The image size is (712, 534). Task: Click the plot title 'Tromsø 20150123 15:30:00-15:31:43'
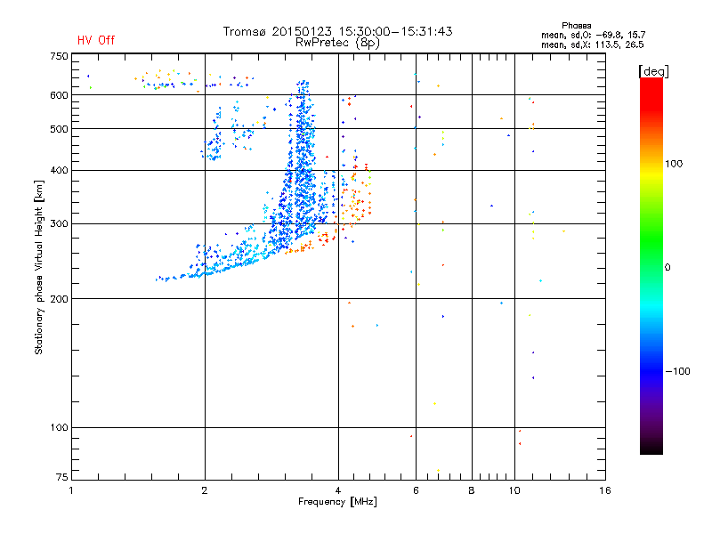337,31
